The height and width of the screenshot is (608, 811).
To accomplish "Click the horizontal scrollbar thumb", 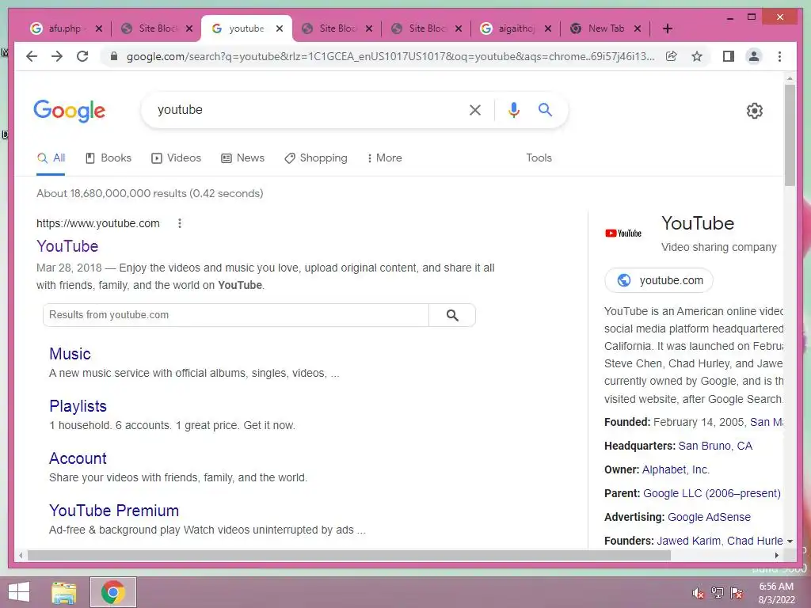I will click(x=349, y=556).
